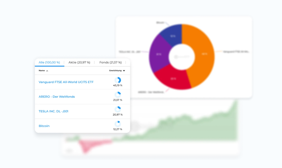
Task: Click the ARERO weighting donut icon
Action: tap(118, 95)
